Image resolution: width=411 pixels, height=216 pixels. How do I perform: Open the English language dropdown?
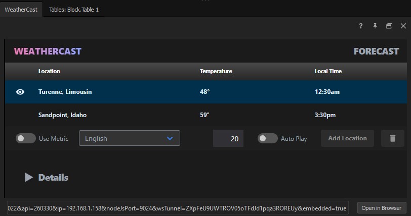click(130, 138)
